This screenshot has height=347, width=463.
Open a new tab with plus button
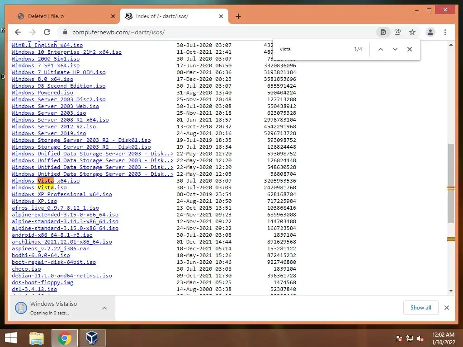[238, 16]
